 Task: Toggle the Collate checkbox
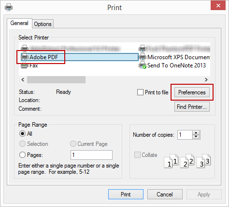137,155
